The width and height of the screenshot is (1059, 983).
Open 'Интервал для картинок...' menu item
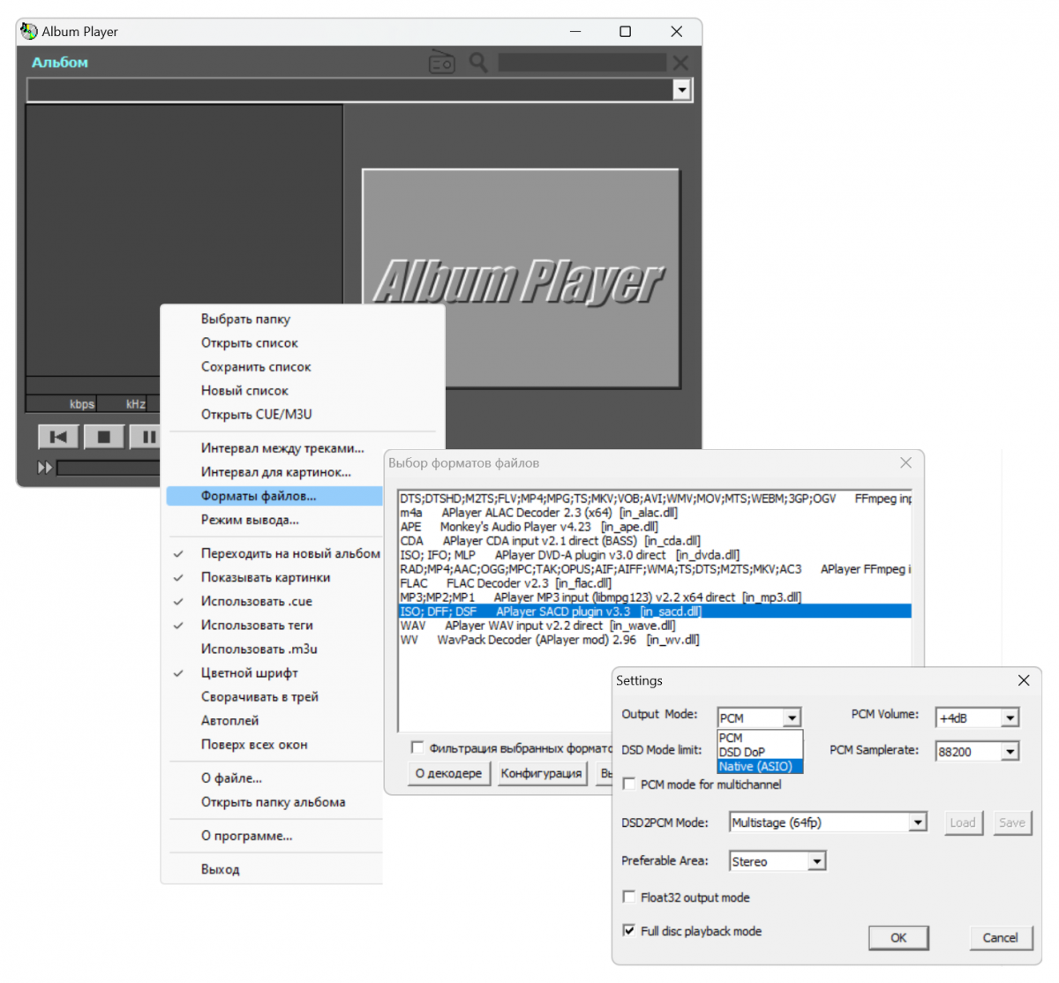(274, 471)
